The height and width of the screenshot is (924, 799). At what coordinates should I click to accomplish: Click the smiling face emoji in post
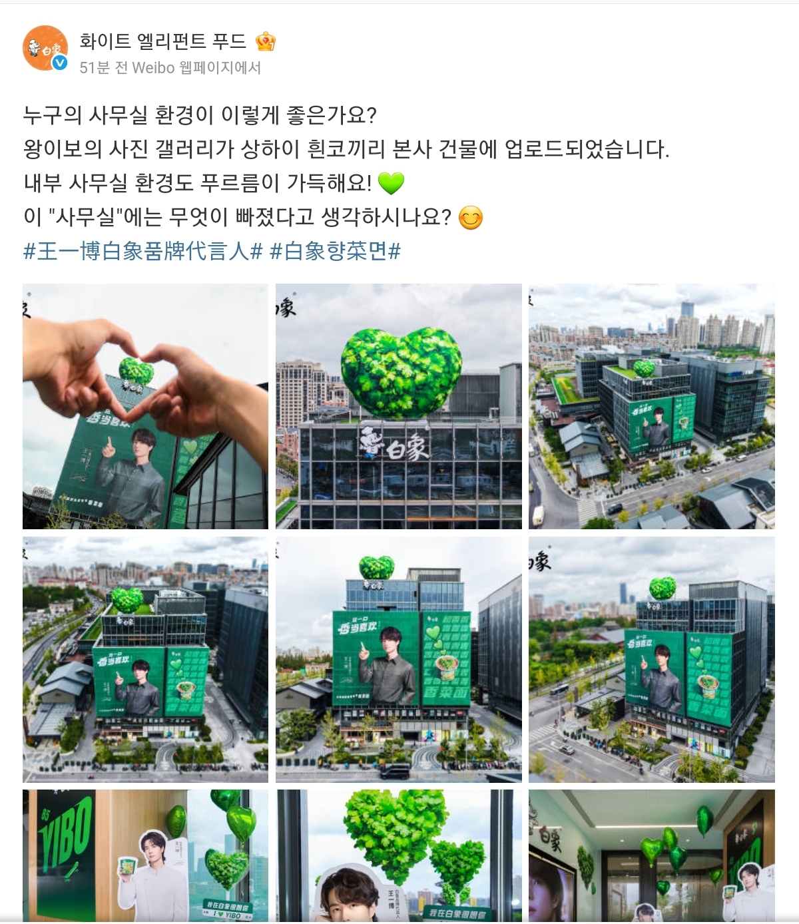point(471,218)
